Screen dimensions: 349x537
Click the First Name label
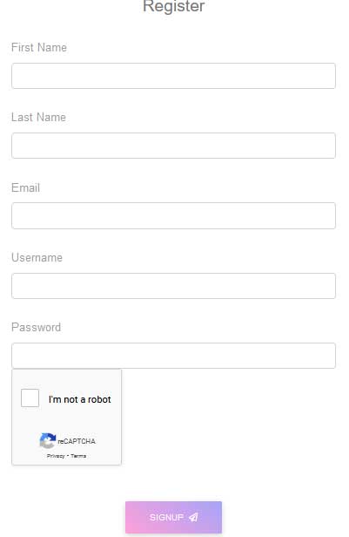tap(39, 47)
